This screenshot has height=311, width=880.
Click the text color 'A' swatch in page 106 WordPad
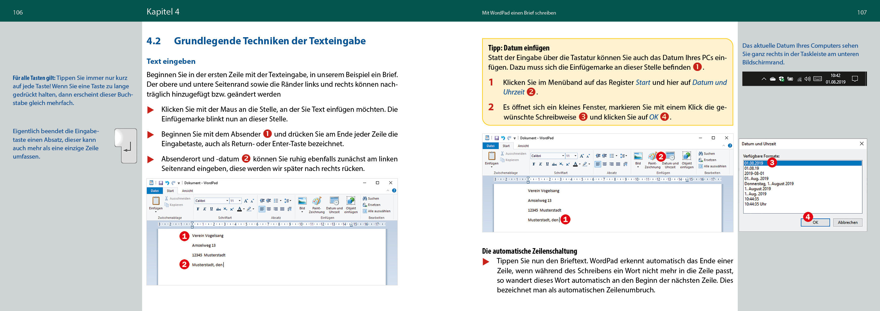pos(239,209)
